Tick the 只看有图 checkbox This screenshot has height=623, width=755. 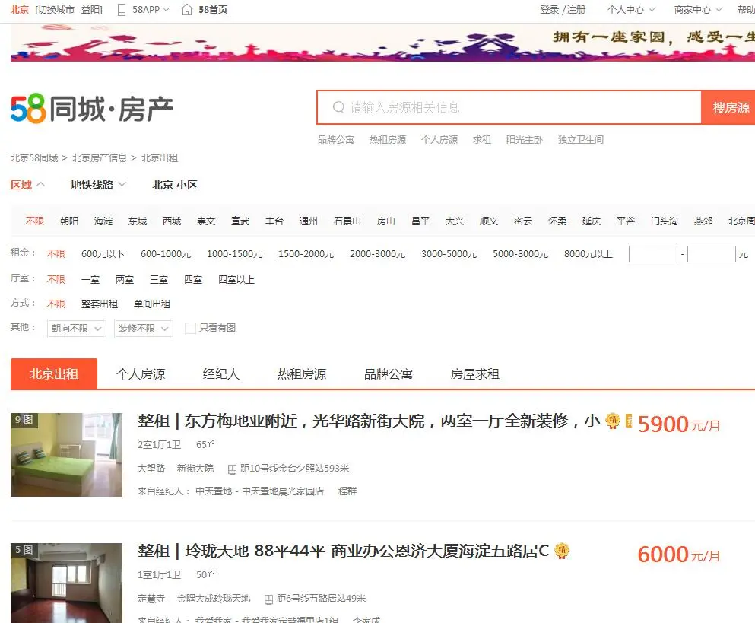pyautogui.click(x=190, y=328)
